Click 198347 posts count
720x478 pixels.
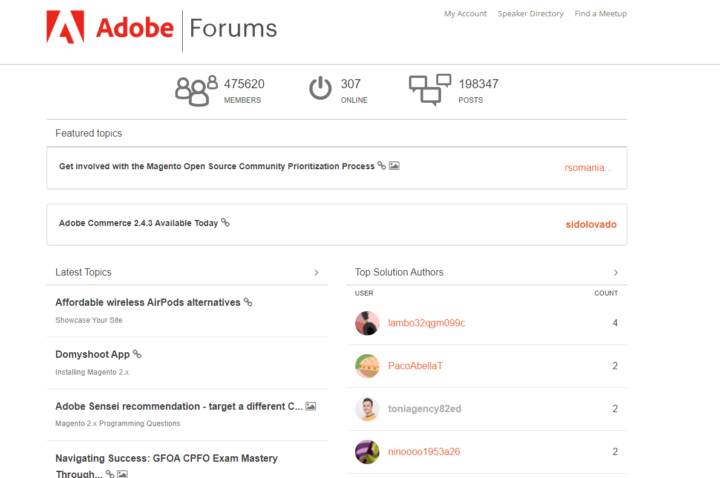pyautogui.click(x=479, y=84)
